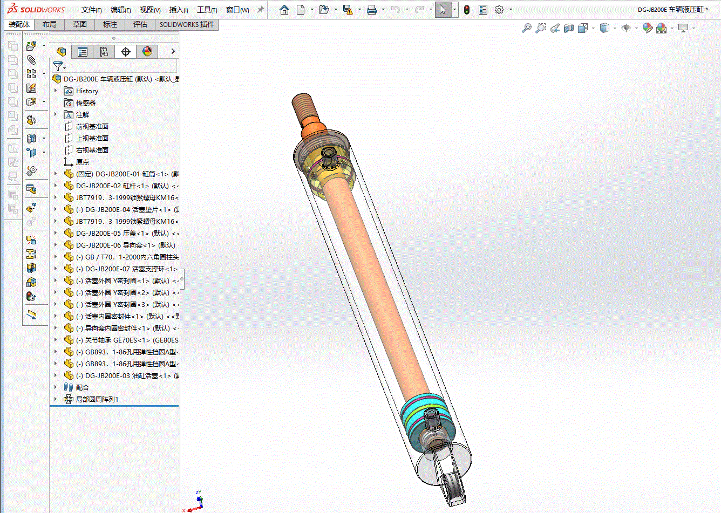Open a file with the Open folder icon
The height and width of the screenshot is (513, 721).
(x=324, y=10)
